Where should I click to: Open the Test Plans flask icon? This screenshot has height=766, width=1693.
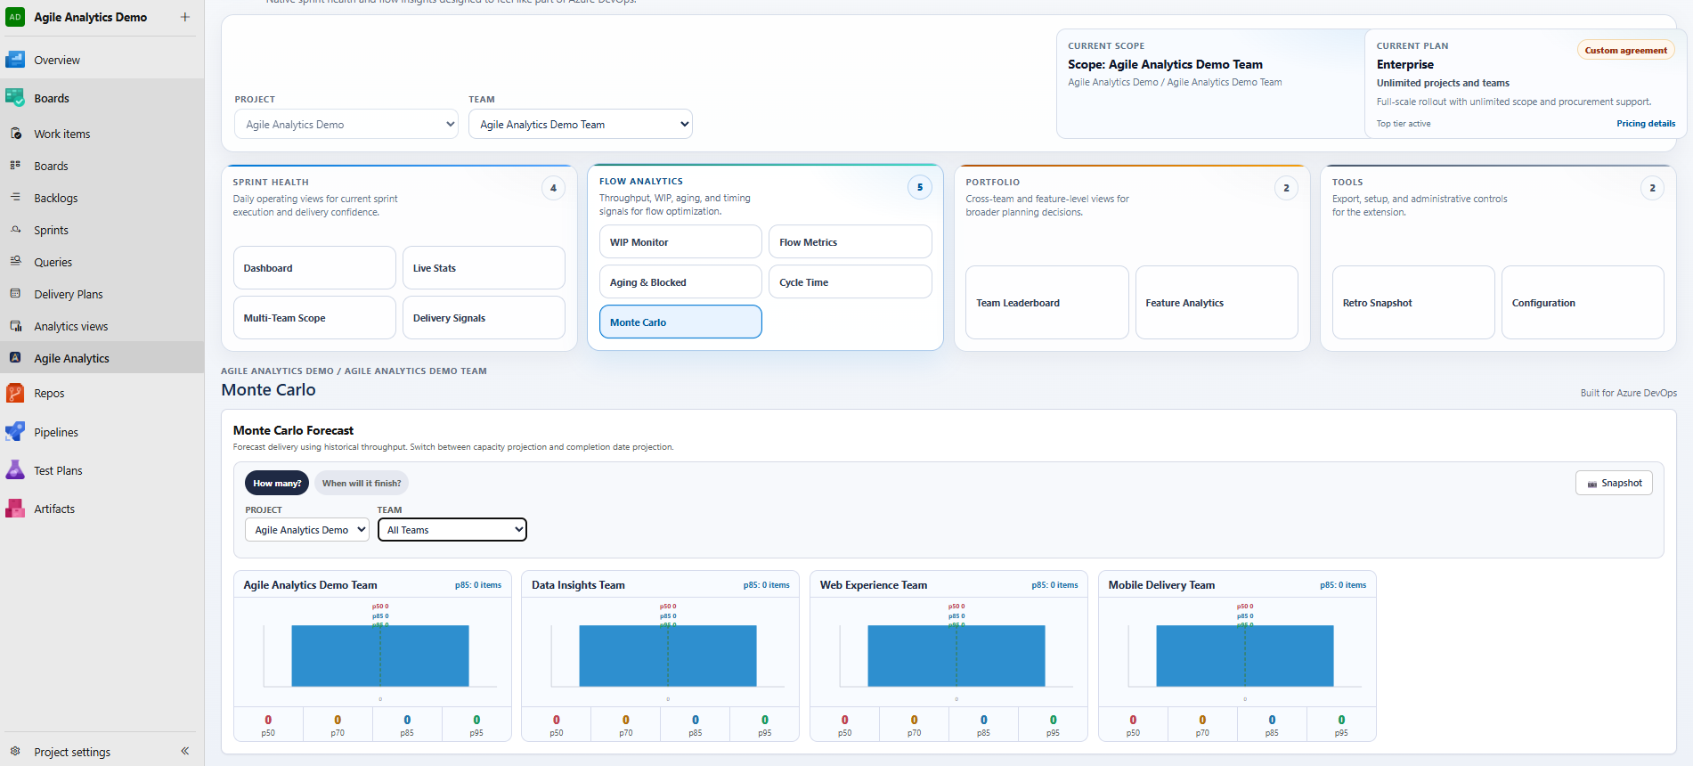(15, 470)
